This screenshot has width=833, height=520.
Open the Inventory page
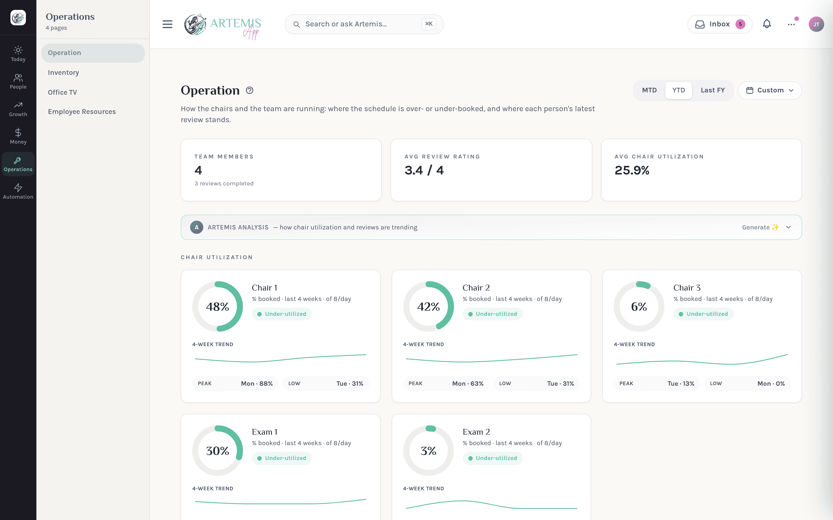pyautogui.click(x=93, y=73)
